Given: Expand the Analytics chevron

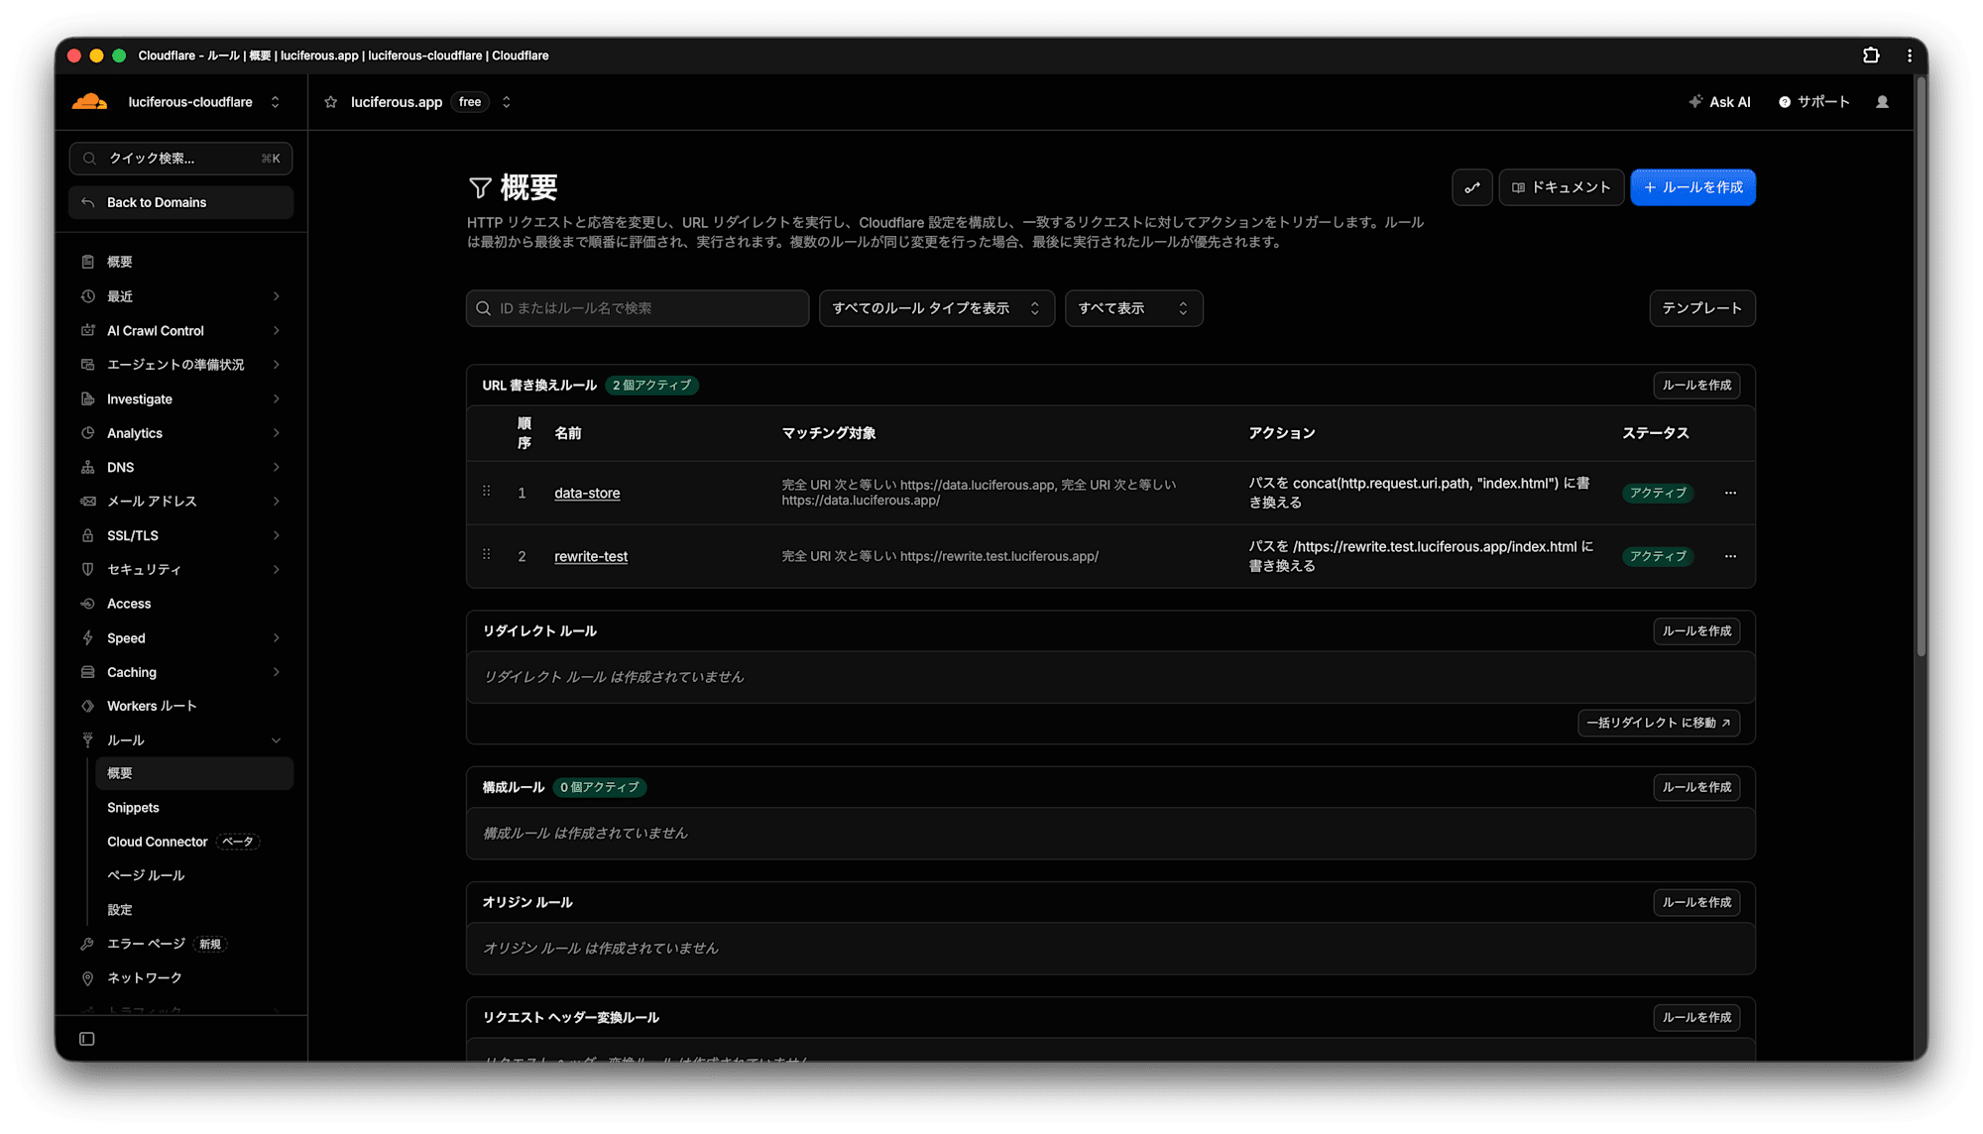Looking at the screenshot, I should [277, 433].
